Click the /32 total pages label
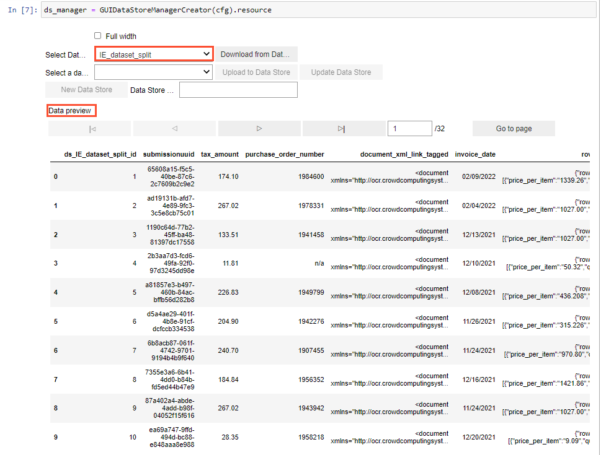601x455 pixels. pos(440,129)
